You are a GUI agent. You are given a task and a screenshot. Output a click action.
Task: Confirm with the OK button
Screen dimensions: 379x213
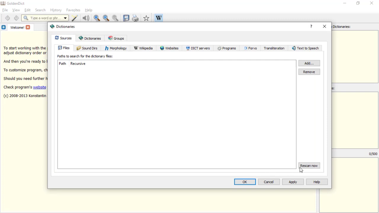point(245,182)
